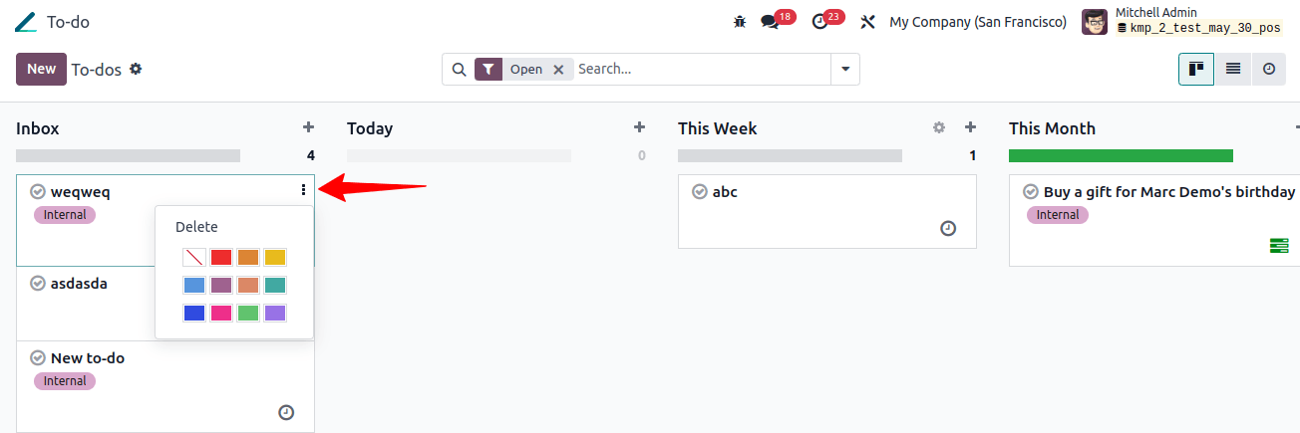Remove the Open filter from search
Screen dimensions: 1300x433
558,69
